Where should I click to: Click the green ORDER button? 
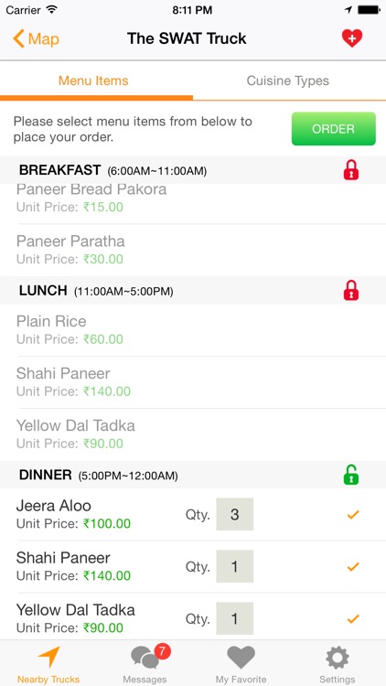tap(334, 129)
